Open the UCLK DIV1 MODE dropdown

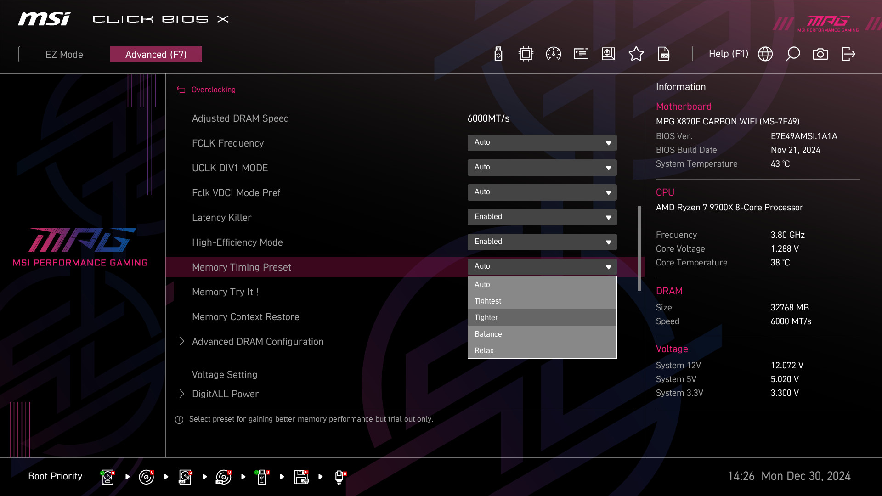(542, 168)
